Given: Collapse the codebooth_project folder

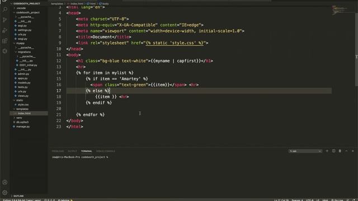Looking at the screenshot, I should pyautogui.click(x=27, y=12).
